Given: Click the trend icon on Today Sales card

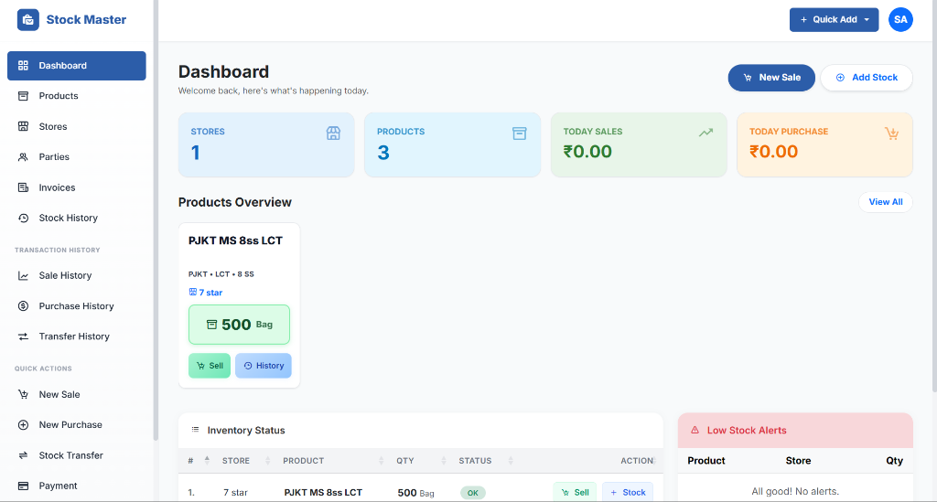Looking at the screenshot, I should (706, 133).
